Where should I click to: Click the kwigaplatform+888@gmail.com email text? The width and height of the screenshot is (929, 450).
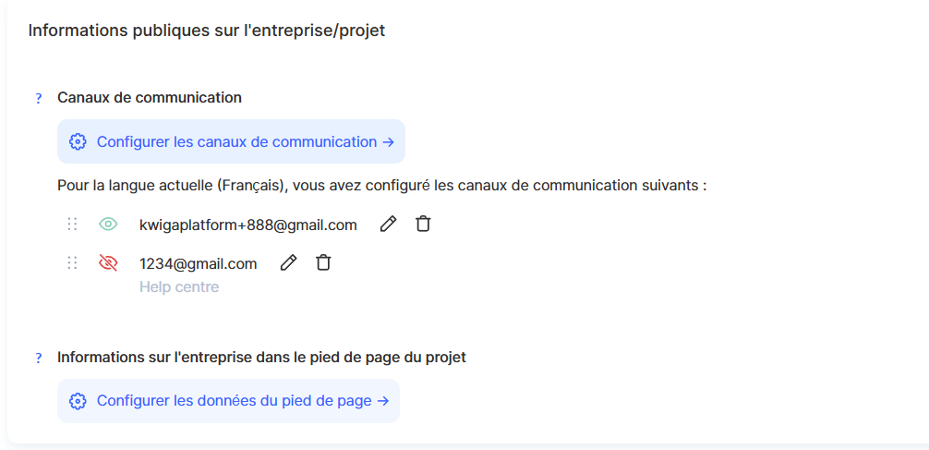pos(247,225)
